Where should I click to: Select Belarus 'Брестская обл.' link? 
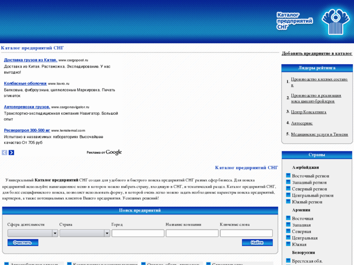pyautogui.click(x=307, y=261)
